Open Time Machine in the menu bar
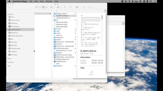This screenshot has height=91, width=163. [155, 1]
